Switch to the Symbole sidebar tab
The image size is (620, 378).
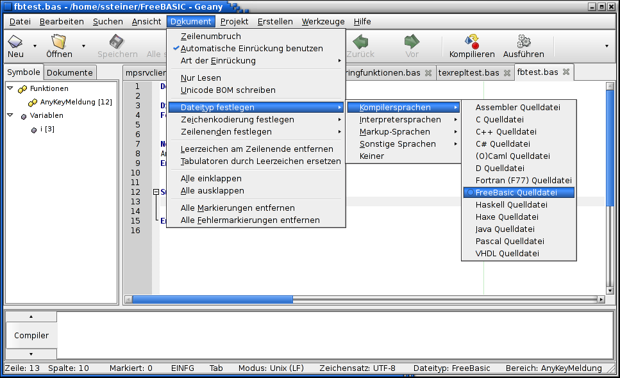(23, 72)
